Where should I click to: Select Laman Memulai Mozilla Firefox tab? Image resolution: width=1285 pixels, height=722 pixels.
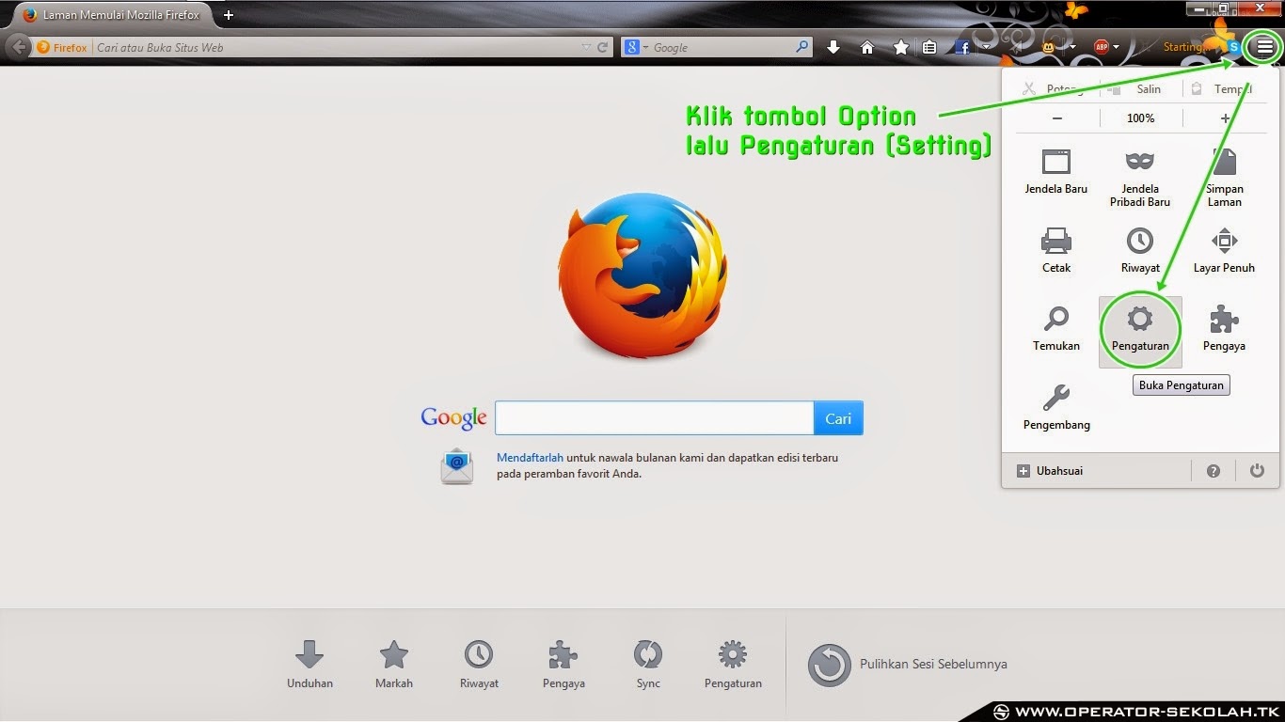click(112, 15)
